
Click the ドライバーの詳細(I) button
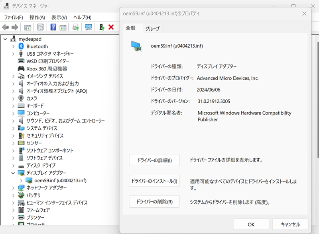click(154, 160)
